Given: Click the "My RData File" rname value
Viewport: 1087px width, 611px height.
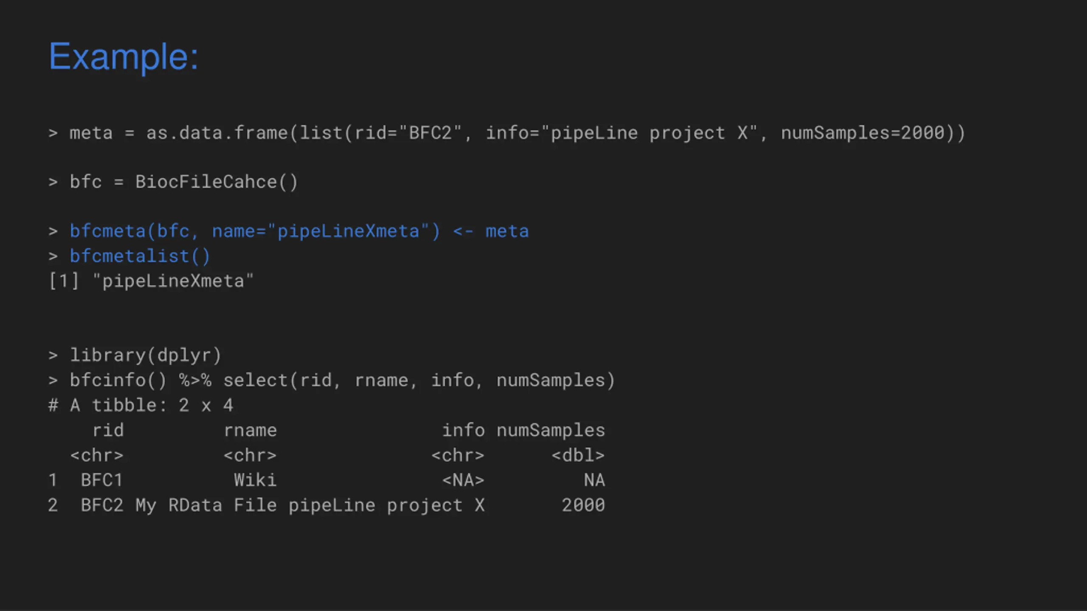Looking at the screenshot, I should coord(206,505).
